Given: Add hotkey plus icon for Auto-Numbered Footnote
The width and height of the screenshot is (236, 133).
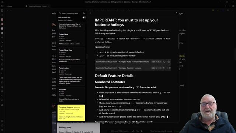Looking at the screenshot, I should tap(169, 62).
